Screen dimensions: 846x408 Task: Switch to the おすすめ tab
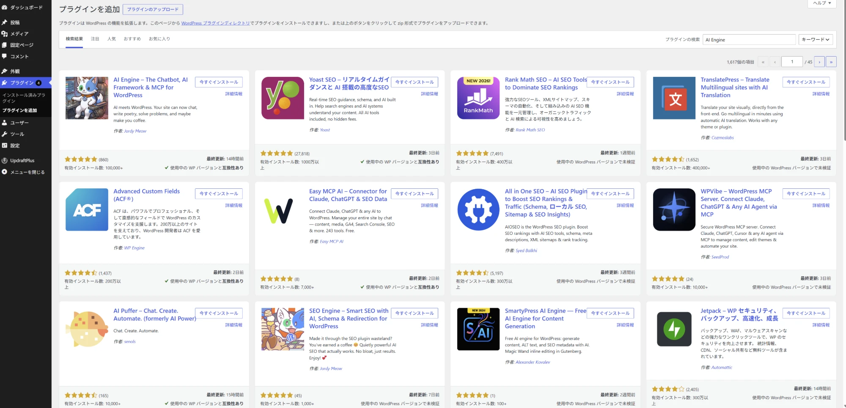coord(132,39)
